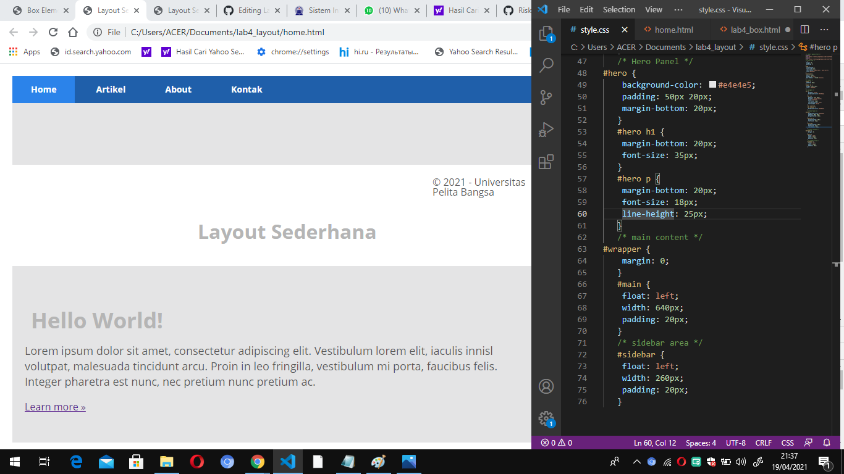The height and width of the screenshot is (474, 844).
Task: Open the Run and Debug view
Action: 546,130
